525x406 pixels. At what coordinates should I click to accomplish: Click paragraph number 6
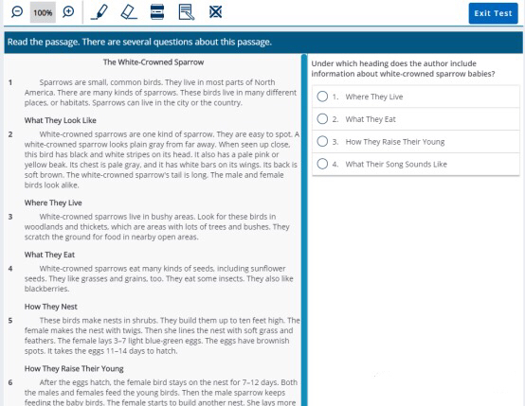point(10,382)
